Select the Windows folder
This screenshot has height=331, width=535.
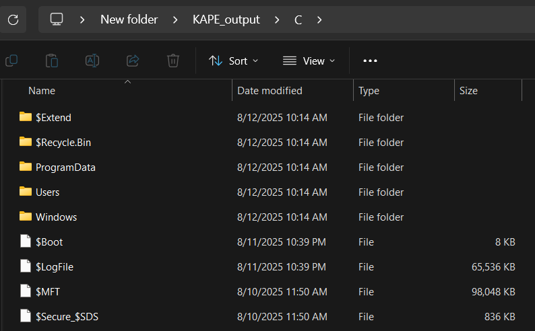coord(56,217)
